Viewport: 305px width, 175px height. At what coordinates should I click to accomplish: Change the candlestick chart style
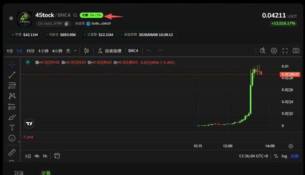tap(87, 51)
